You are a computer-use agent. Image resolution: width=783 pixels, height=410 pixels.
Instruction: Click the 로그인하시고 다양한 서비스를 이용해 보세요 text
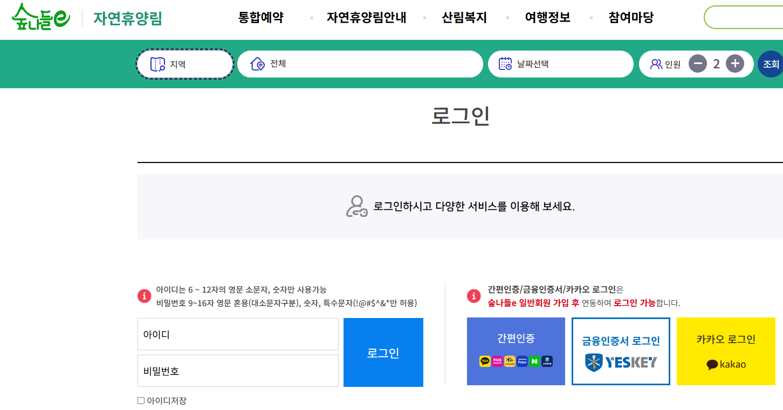[x=474, y=207]
